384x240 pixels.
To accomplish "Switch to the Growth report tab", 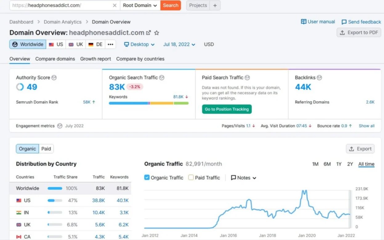I will [95, 59].
